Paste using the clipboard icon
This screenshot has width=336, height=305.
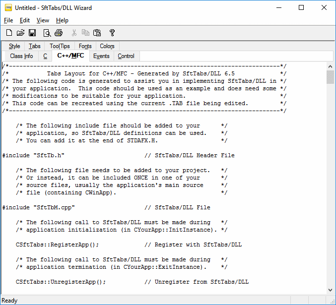pyautogui.click(x=97, y=33)
